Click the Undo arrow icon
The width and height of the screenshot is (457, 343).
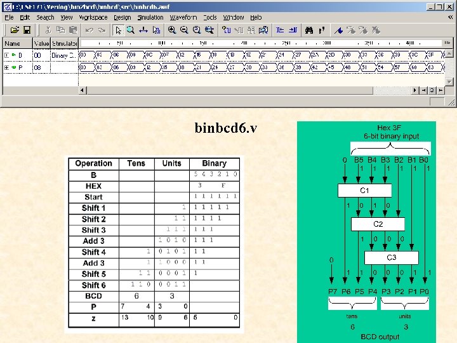(x=89, y=30)
